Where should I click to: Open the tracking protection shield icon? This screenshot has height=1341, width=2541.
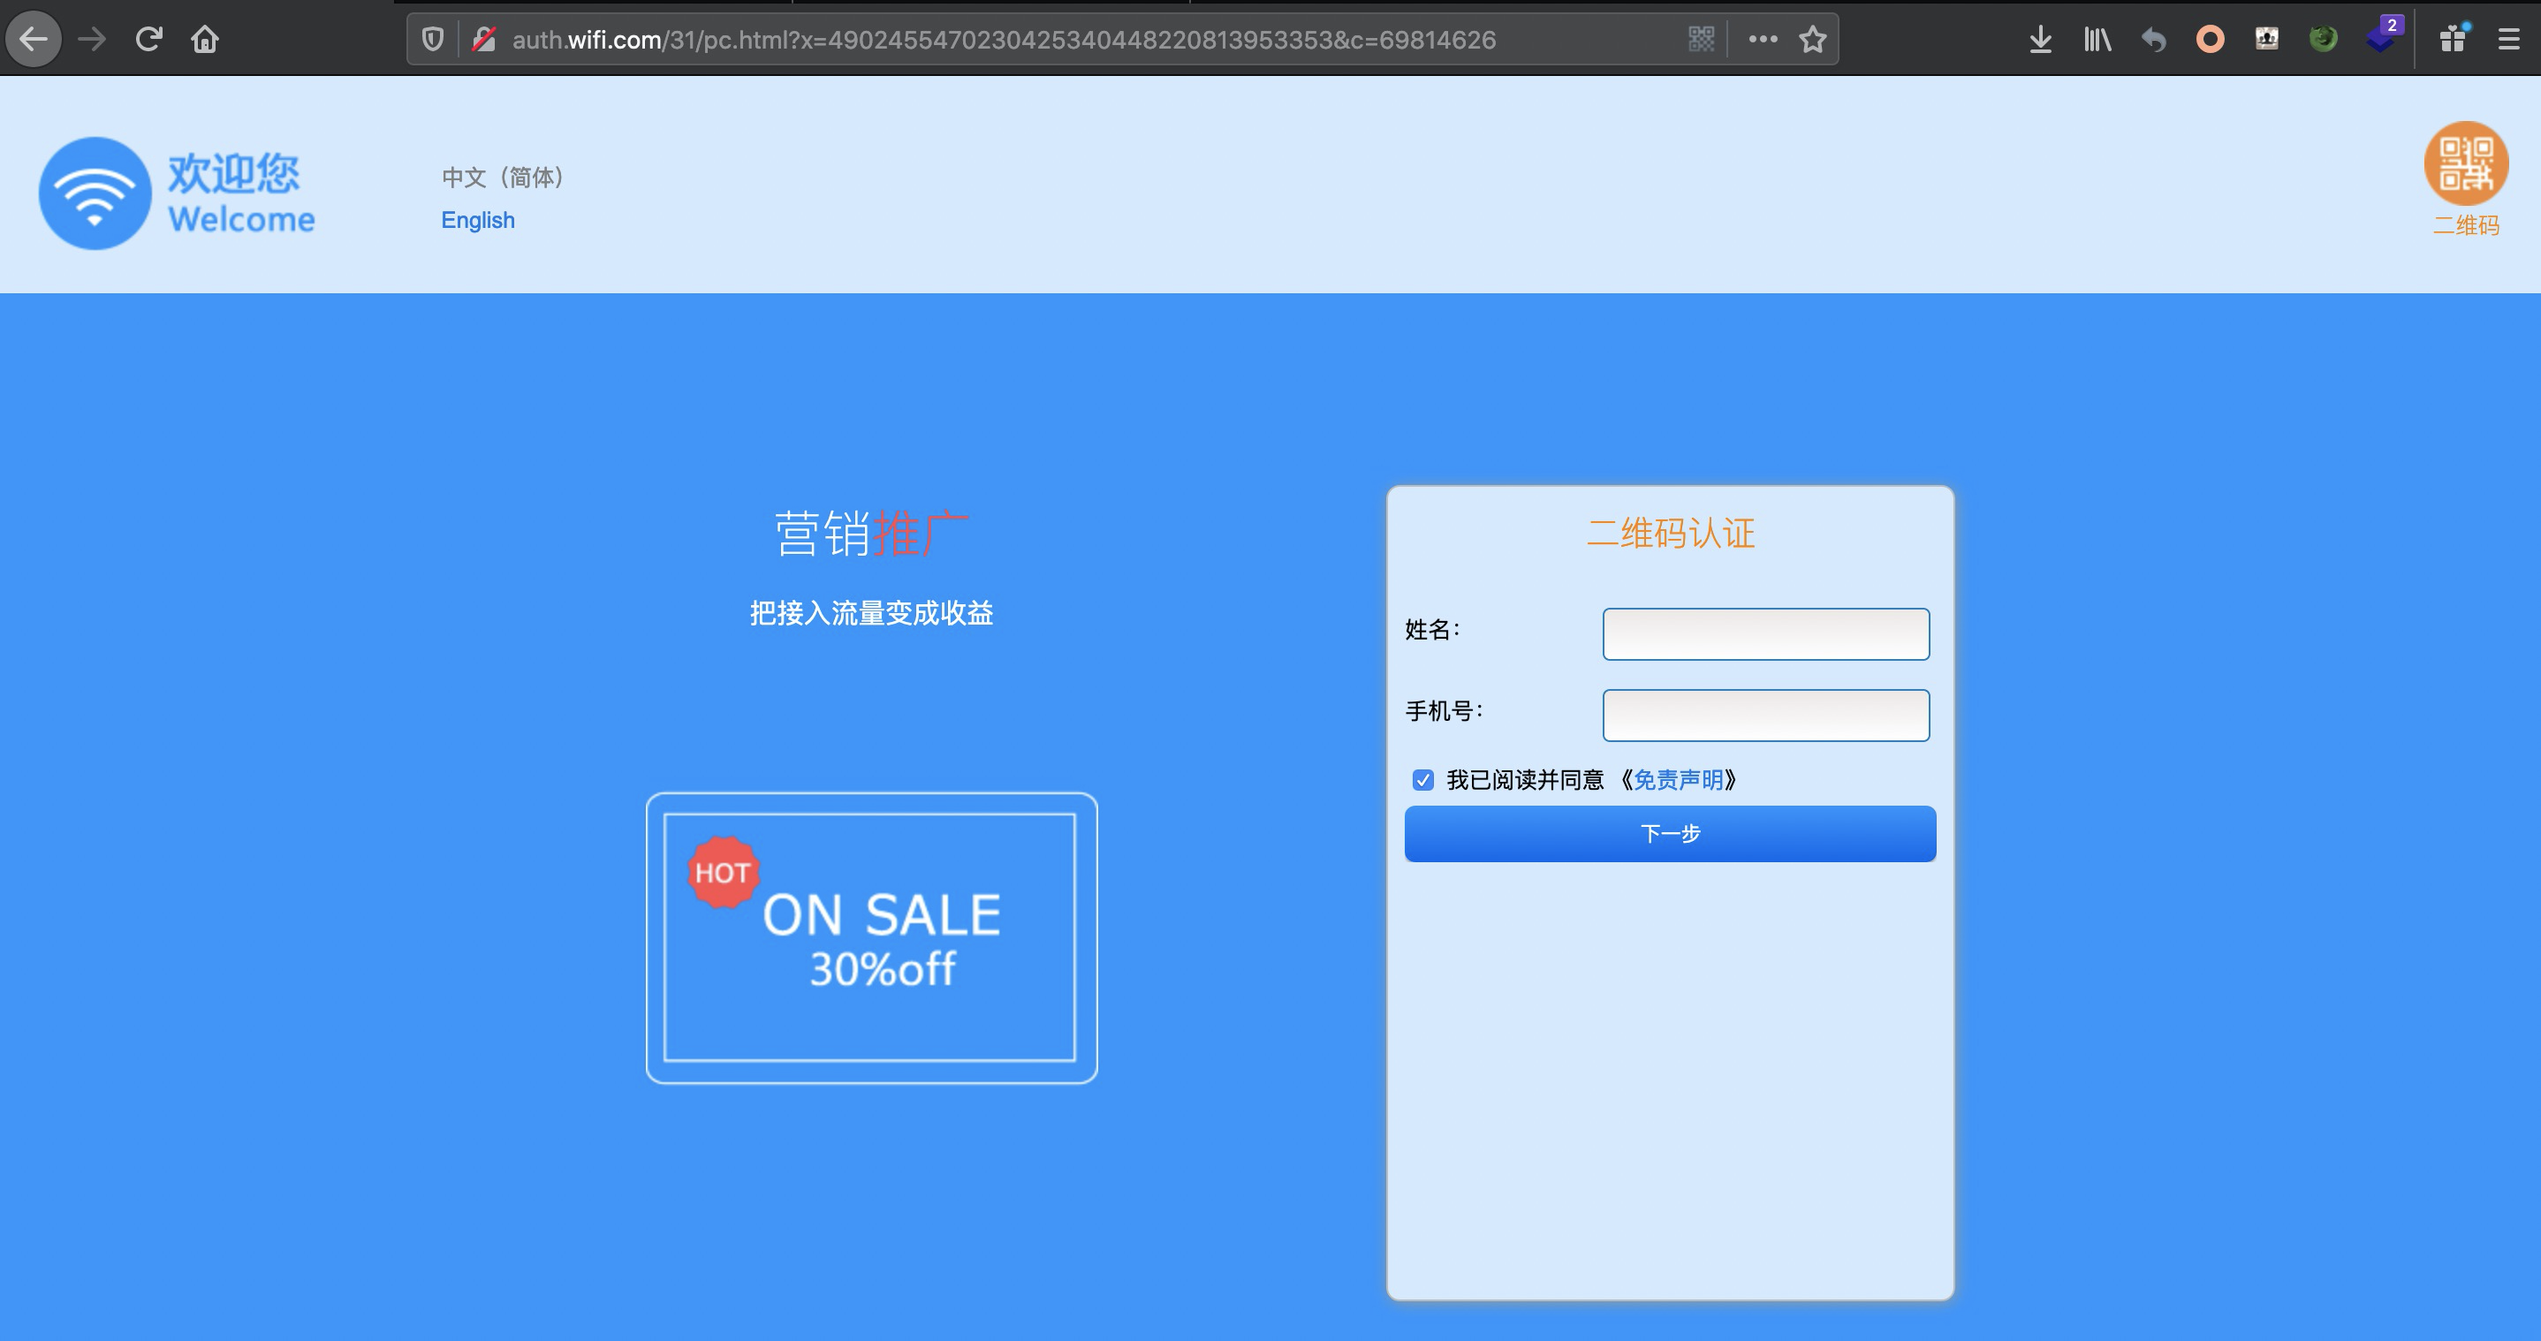click(432, 40)
